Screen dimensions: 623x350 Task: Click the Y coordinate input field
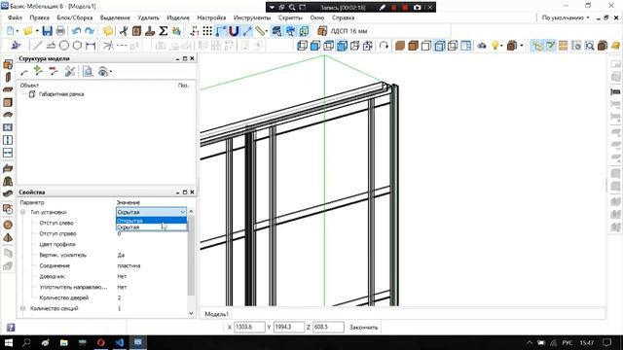[289, 327]
